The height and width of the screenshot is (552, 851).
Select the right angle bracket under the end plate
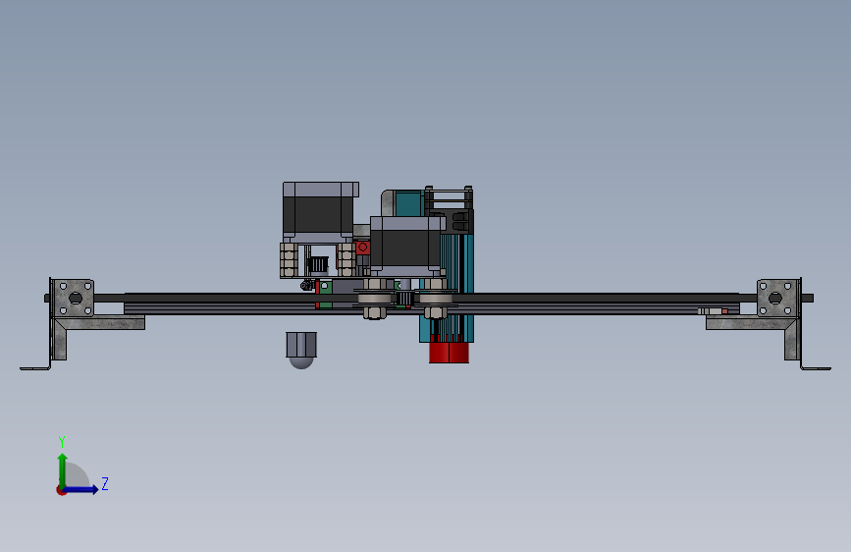tap(752, 338)
